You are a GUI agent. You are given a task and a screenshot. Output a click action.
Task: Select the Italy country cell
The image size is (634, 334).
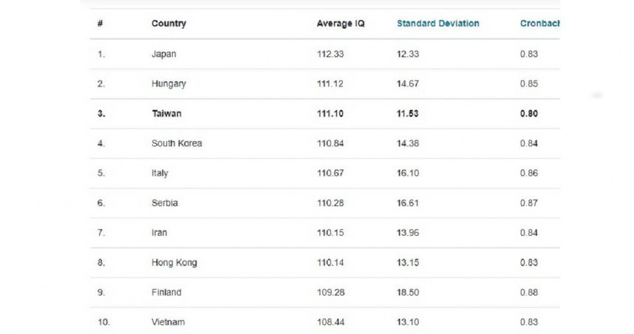[x=160, y=173]
